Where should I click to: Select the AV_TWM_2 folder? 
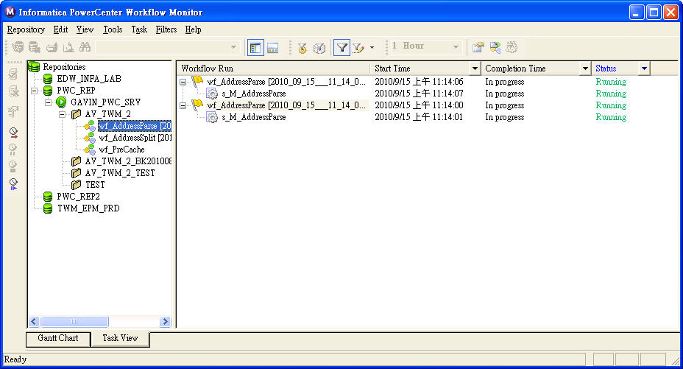107,114
